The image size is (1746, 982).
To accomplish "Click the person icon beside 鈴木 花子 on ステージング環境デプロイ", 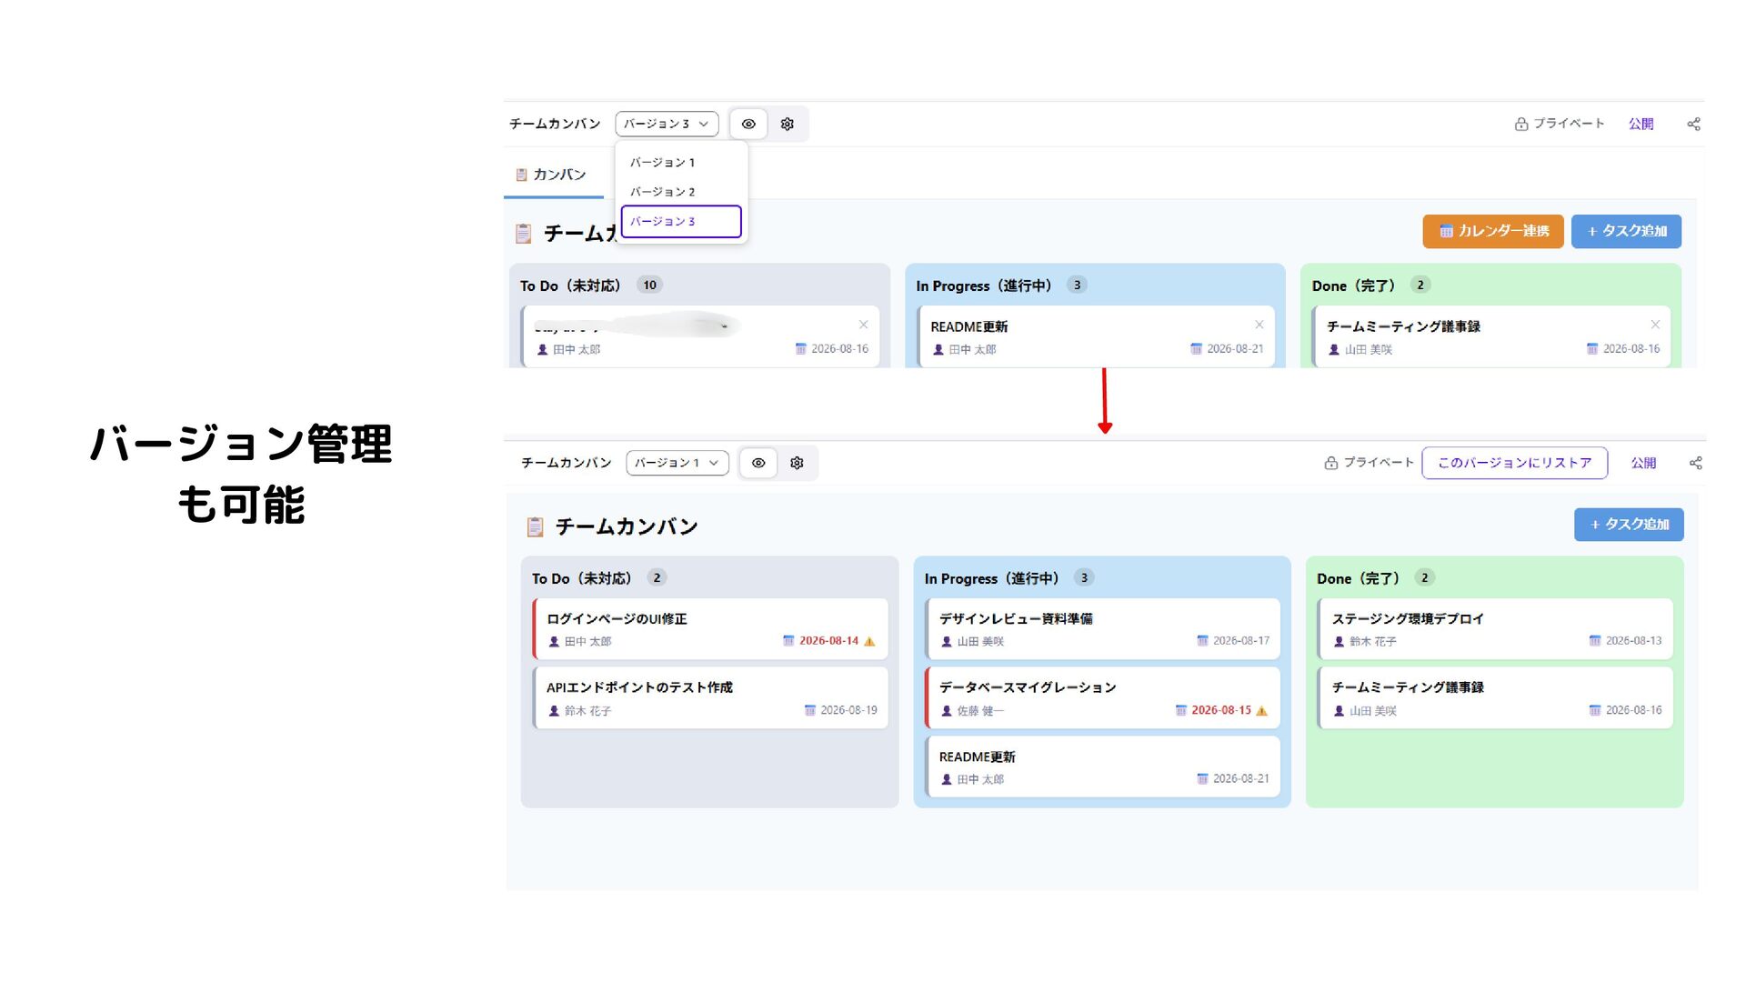I will pos(1339,642).
